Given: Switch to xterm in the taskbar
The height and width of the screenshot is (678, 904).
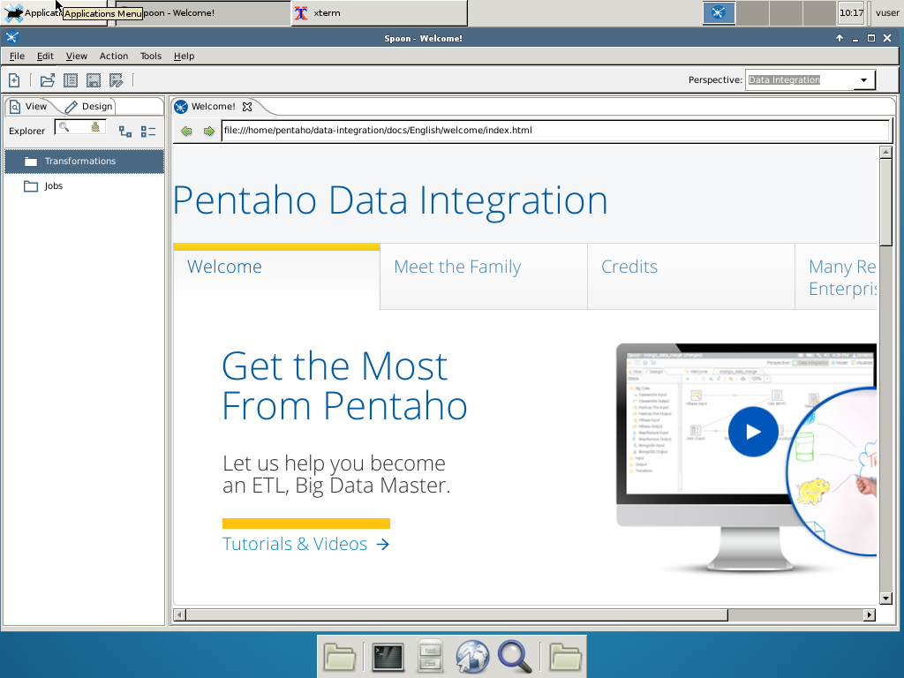Looking at the screenshot, I should point(379,12).
